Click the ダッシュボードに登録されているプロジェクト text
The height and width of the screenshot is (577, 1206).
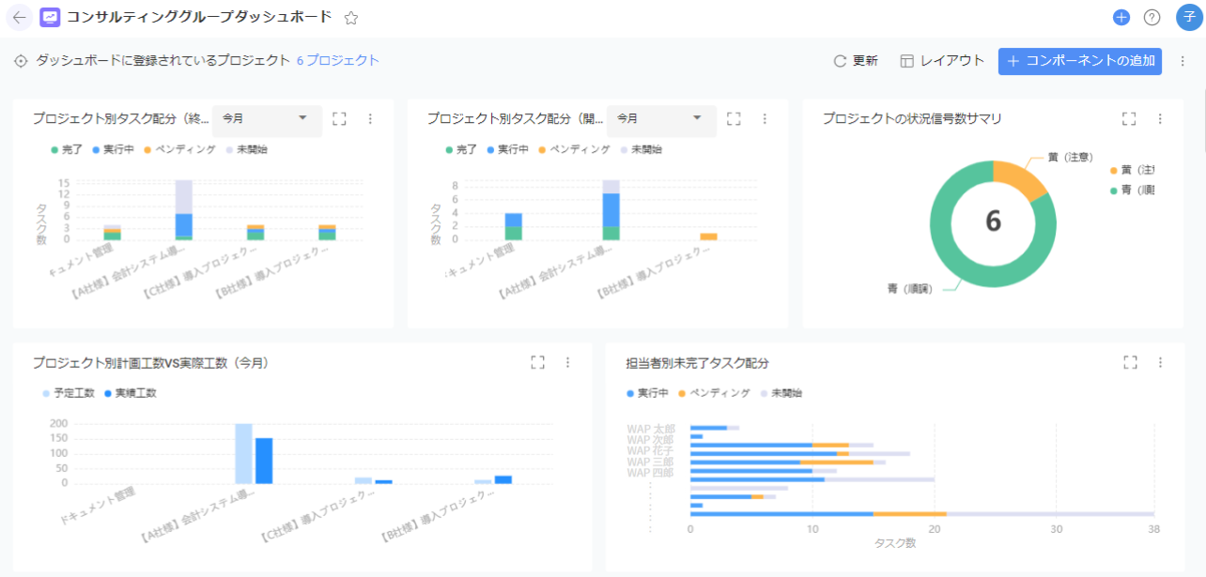click(x=163, y=61)
